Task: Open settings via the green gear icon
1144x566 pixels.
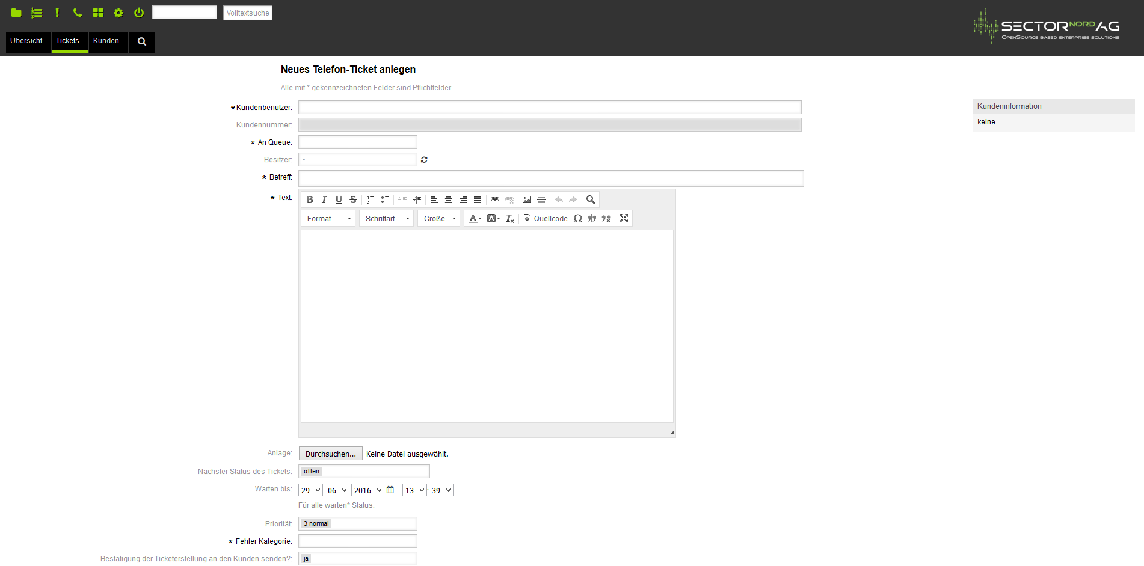Action: (x=118, y=13)
